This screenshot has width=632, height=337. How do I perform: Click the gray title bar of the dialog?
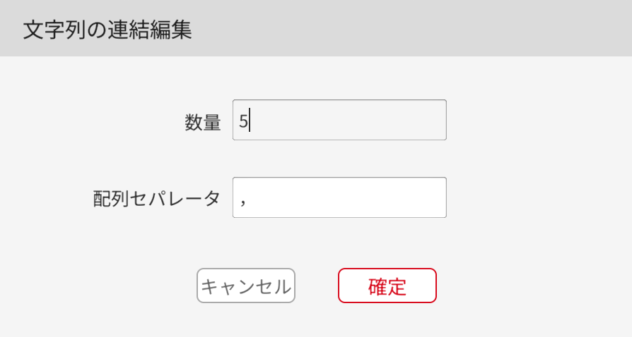tap(424, 28)
